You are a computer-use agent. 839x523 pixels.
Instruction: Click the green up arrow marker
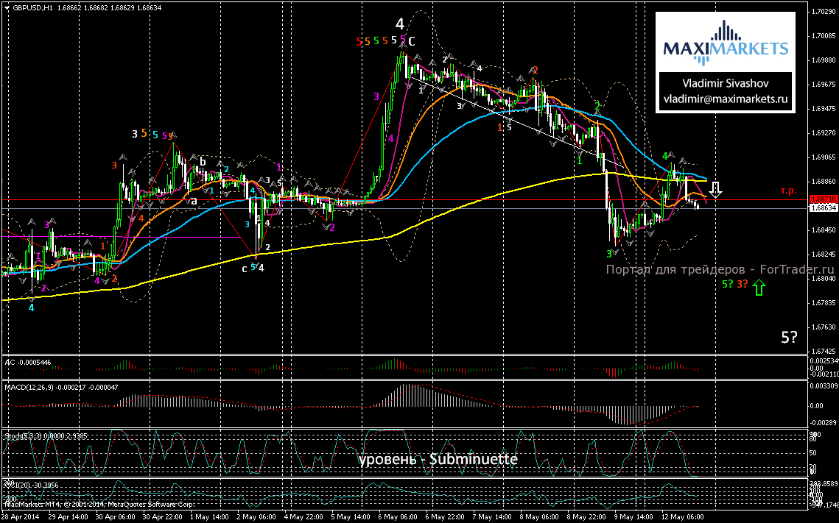pos(759,288)
